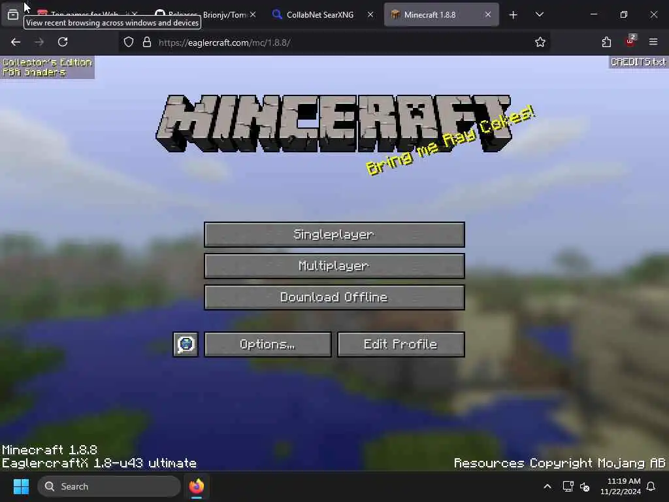Image resolution: width=669 pixels, height=502 pixels.
Task: Click the Collector's Edition PBR Shaders label
Action: coord(47,67)
